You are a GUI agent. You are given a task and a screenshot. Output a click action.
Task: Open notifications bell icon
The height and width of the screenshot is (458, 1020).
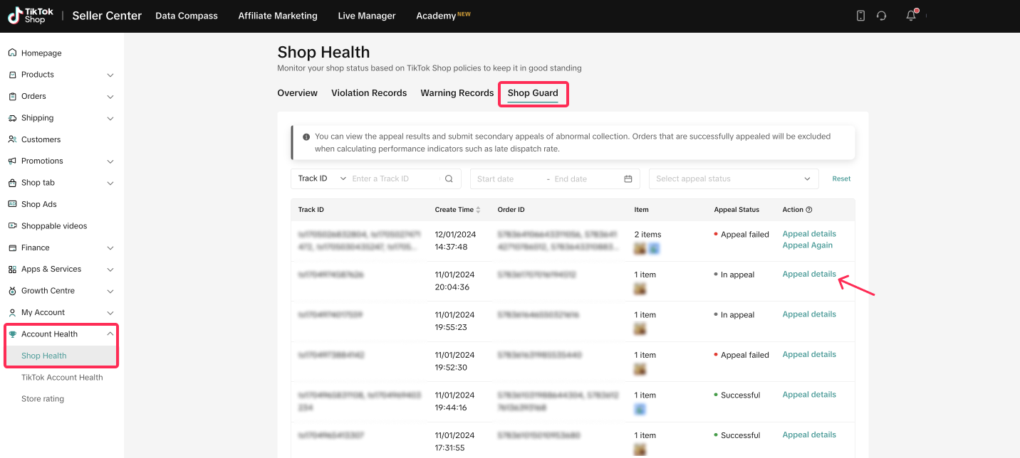tap(911, 16)
